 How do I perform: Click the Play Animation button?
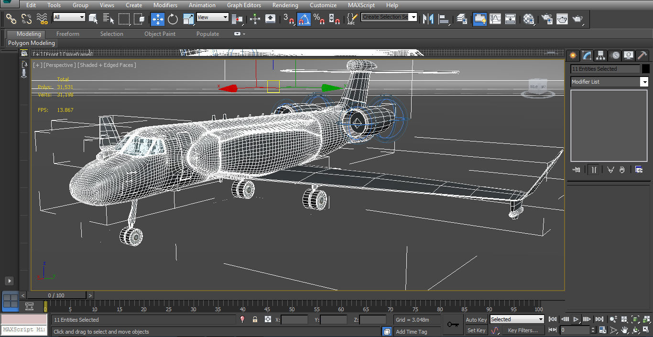(576, 319)
